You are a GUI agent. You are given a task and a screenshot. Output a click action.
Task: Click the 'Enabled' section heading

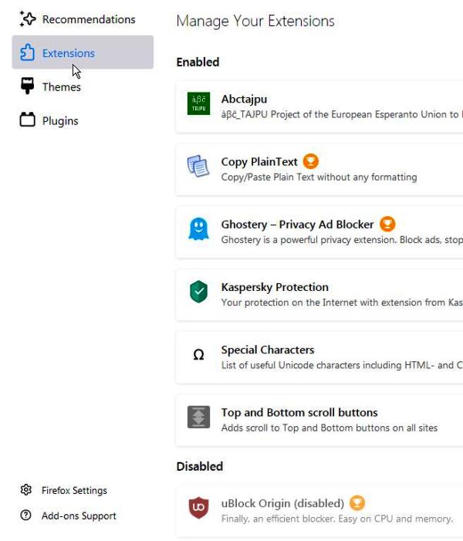pos(198,62)
